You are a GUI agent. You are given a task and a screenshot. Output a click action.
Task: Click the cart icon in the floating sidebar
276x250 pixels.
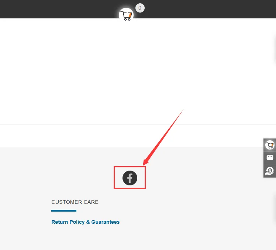coord(270,145)
